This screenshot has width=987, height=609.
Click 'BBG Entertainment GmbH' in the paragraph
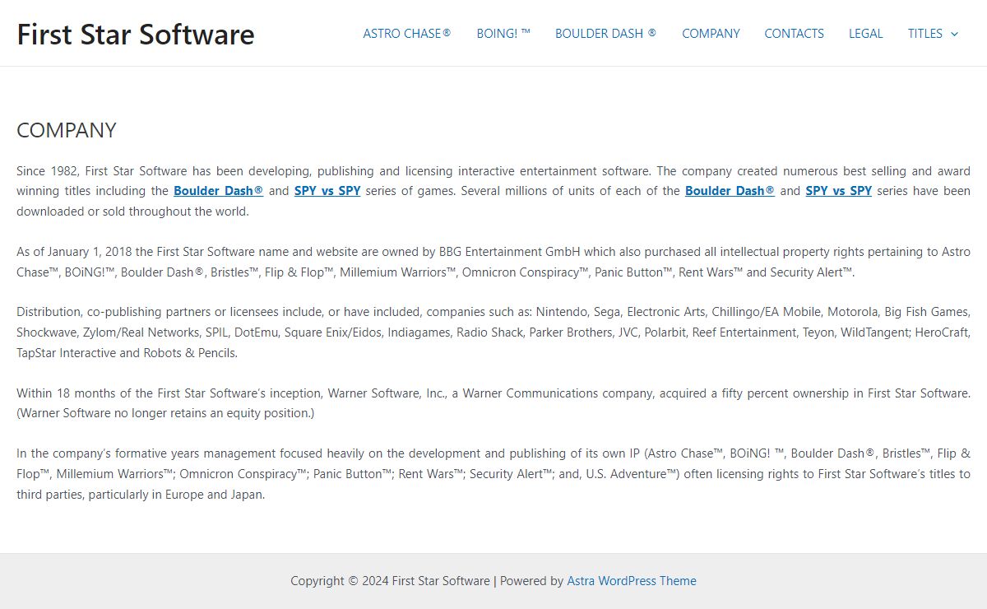[510, 252]
